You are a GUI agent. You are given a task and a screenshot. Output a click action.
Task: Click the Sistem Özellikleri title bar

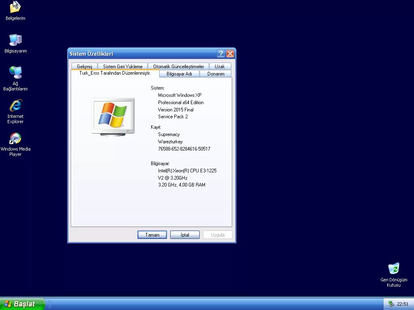point(143,54)
